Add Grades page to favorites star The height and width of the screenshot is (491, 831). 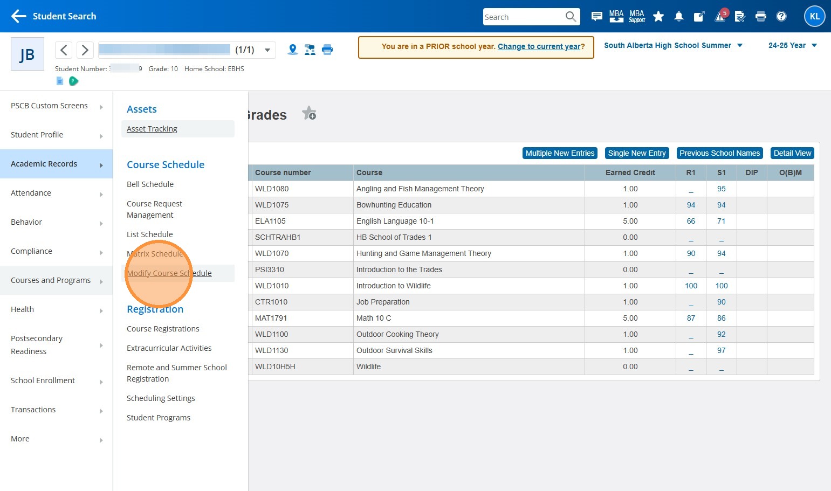[309, 113]
